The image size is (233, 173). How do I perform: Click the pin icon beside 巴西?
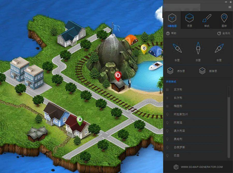pyautogui.click(x=167, y=156)
